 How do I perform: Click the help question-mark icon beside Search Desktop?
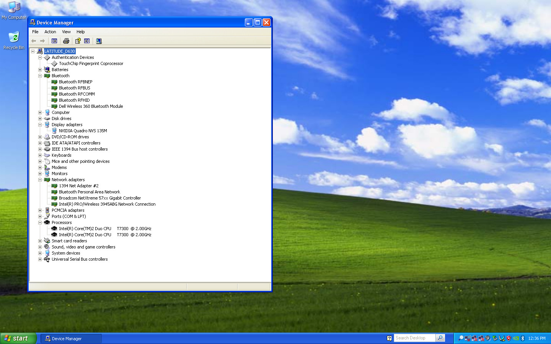pyautogui.click(x=389, y=338)
